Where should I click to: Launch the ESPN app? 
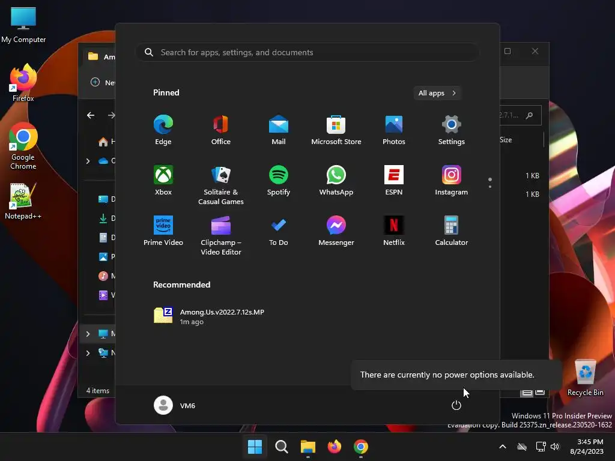(394, 180)
